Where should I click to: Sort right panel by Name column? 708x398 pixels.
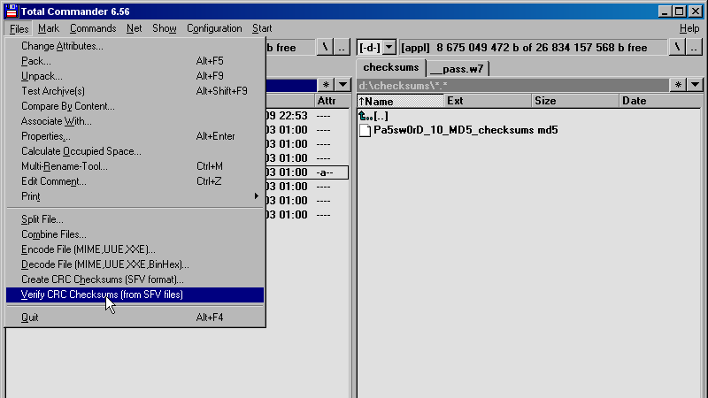coord(401,101)
